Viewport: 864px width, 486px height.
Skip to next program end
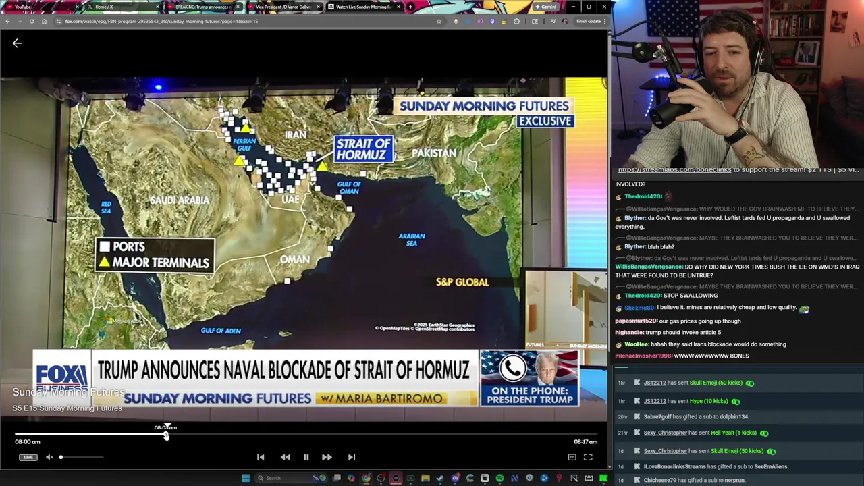(x=352, y=457)
